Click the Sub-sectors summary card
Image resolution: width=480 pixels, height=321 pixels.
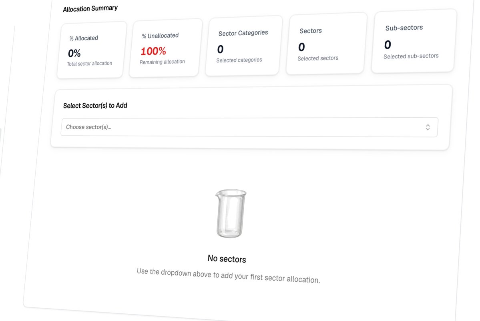(x=414, y=41)
